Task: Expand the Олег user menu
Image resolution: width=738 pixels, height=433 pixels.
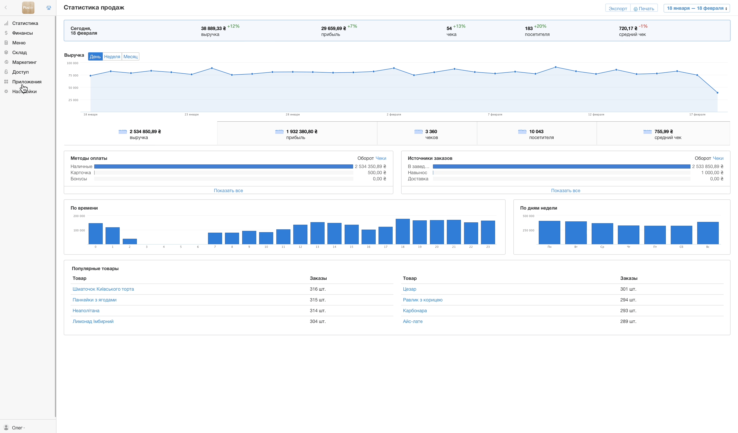Action: click(x=18, y=427)
